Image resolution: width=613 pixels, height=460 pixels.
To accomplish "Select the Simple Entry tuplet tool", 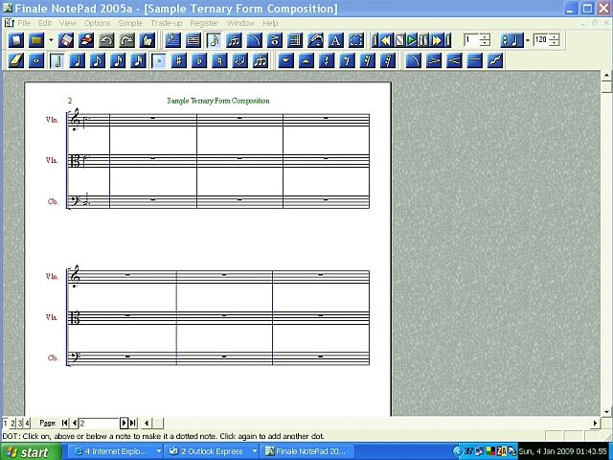I will [260, 61].
